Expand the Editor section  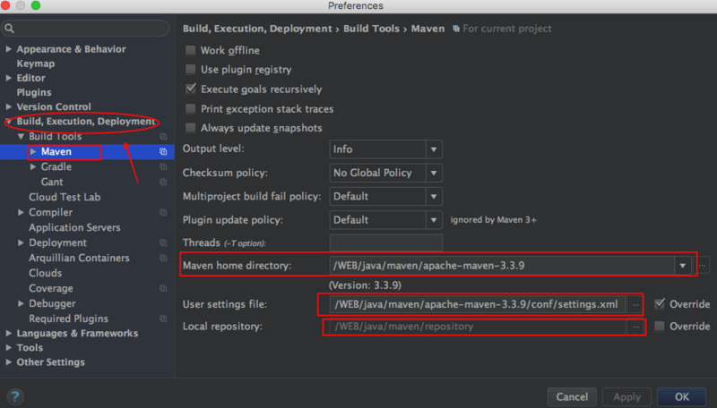pyautogui.click(x=9, y=78)
